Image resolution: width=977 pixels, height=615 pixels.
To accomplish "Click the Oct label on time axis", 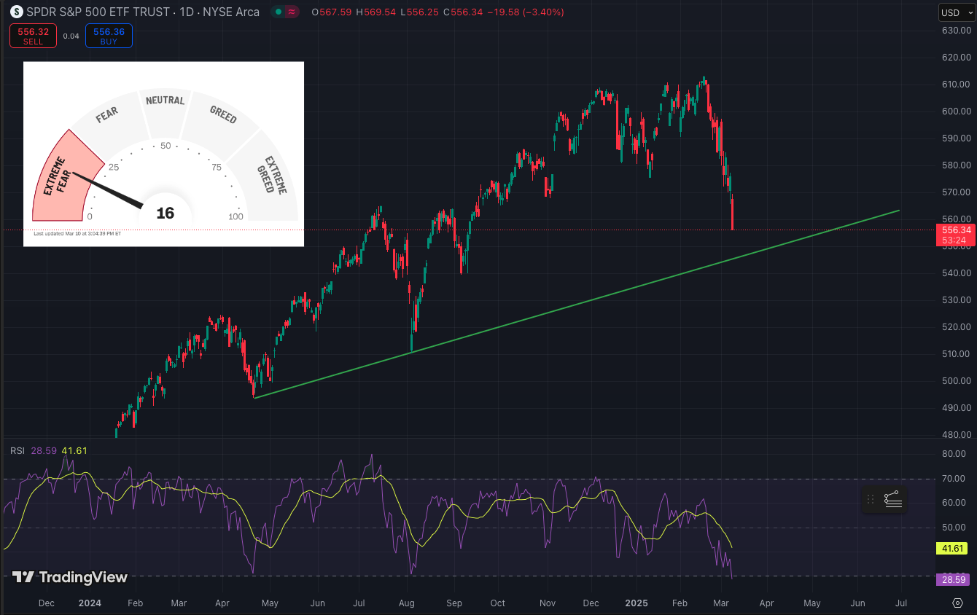I will pos(498,603).
